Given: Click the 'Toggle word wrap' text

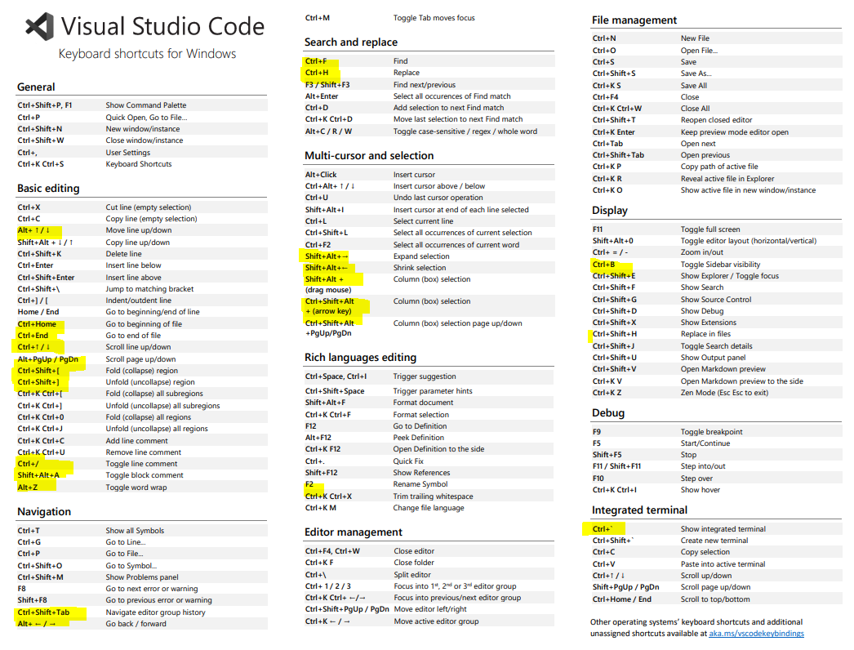Looking at the screenshot, I should point(136,487).
